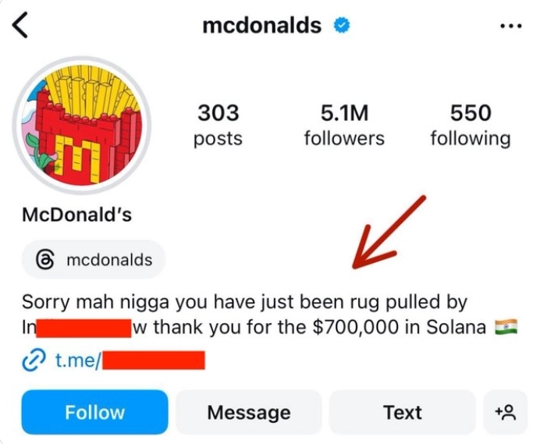The height and width of the screenshot is (444, 547).
Task: Click the mcdonalds username header
Action: click(261, 26)
